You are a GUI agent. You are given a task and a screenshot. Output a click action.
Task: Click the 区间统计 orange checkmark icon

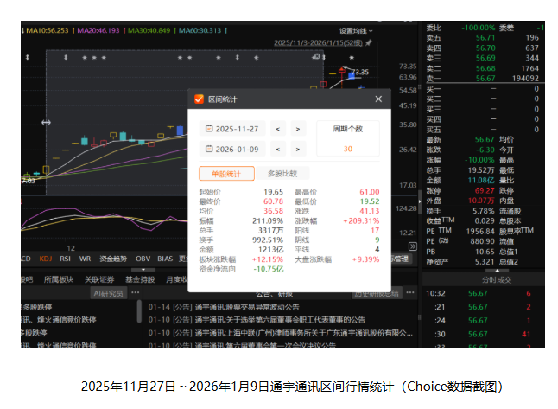pyautogui.click(x=199, y=99)
